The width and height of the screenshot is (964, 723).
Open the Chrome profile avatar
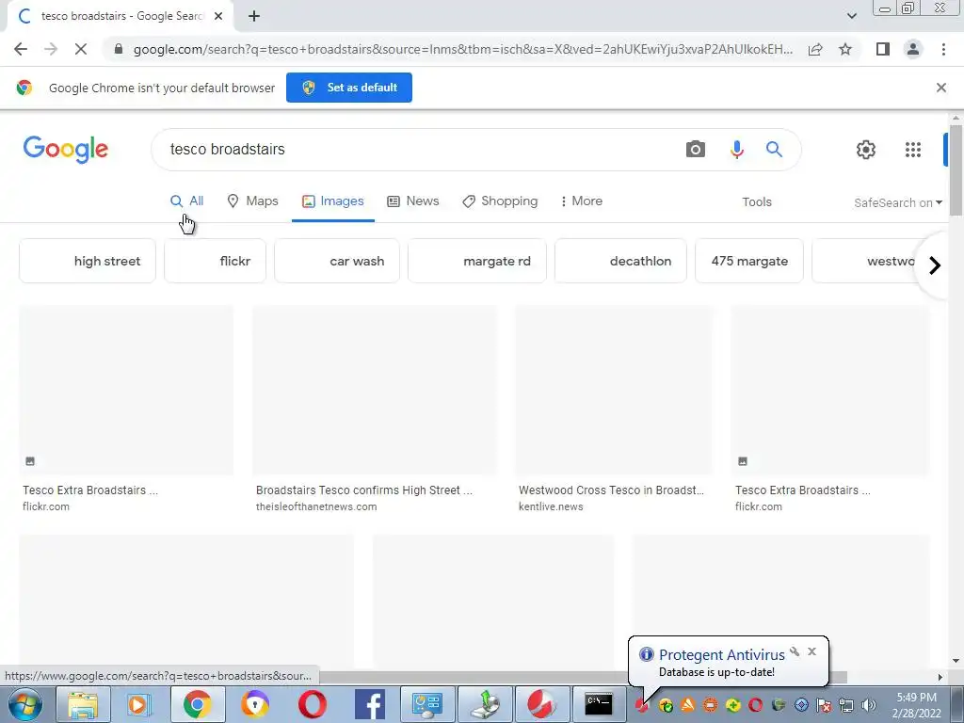(913, 49)
